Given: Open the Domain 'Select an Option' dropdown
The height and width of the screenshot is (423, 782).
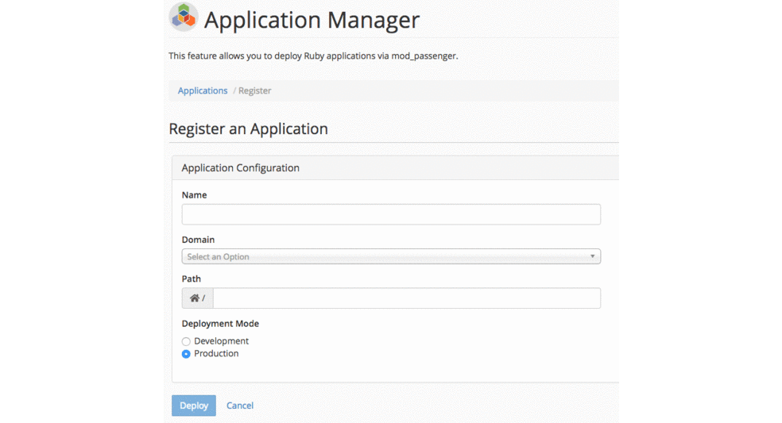Looking at the screenshot, I should [389, 256].
